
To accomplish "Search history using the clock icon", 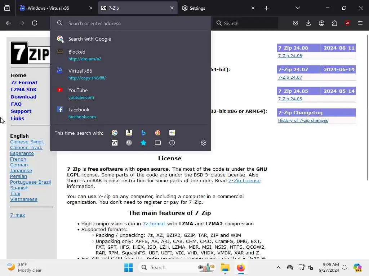I will pyautogui.click(x=172, y=143).
